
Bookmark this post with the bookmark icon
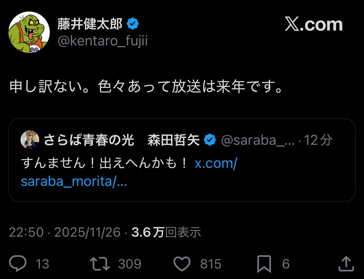click(x=264, y=264)
